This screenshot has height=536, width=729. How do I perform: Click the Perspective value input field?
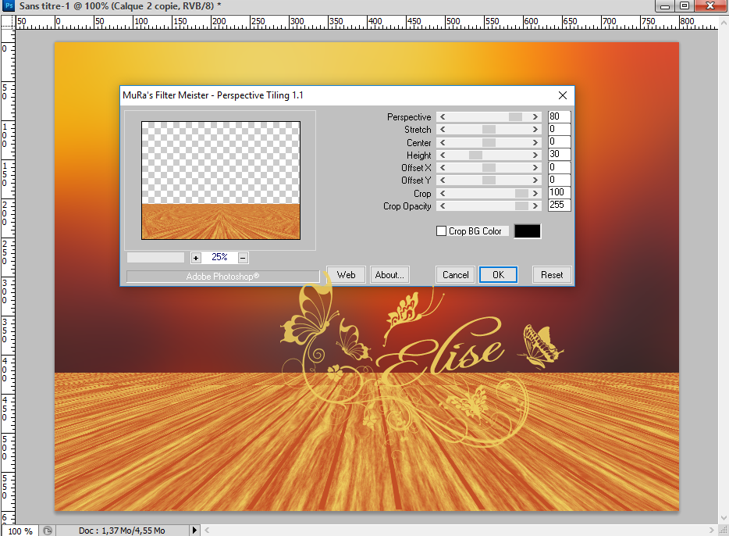(x=559, y=116)
